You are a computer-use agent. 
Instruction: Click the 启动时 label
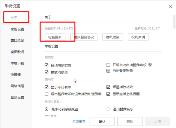click(x=50, y=58)
